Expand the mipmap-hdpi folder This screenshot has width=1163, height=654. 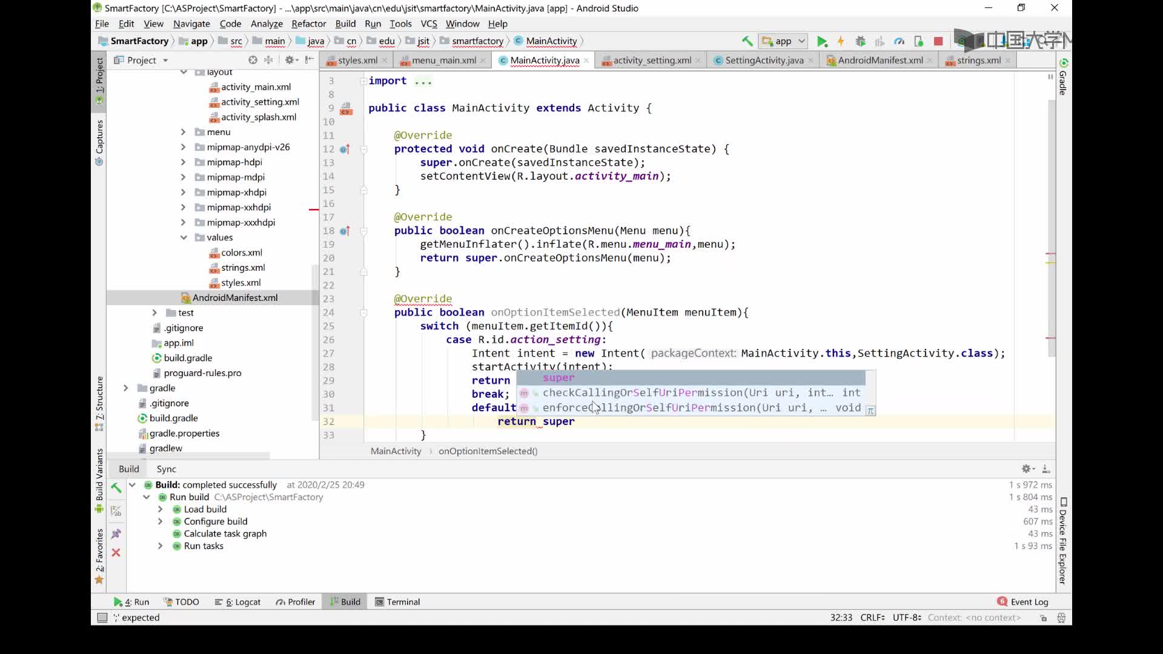tap(183, 162)
